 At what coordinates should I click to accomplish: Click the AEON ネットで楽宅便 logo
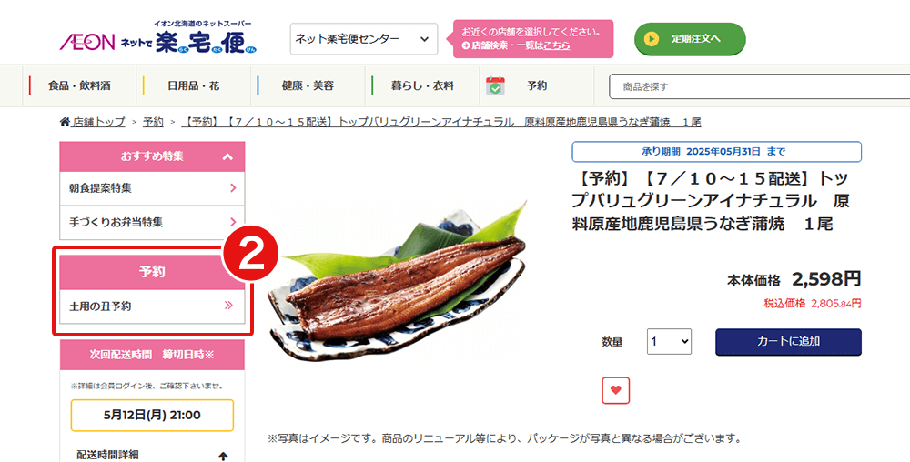(157, 37)
